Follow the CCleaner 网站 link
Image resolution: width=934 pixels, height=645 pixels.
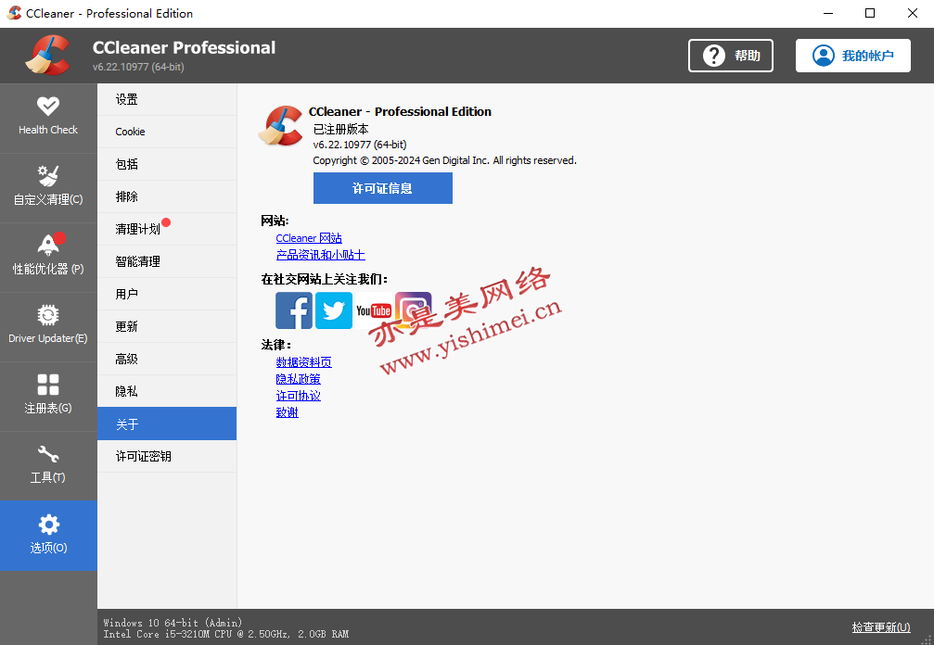pyautogui.click(x=309, y=238)
